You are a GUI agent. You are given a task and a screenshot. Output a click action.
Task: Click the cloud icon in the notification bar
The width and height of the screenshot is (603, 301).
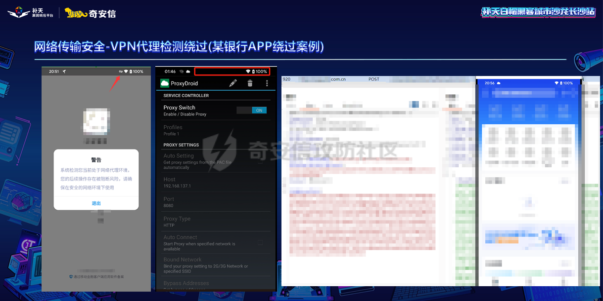[188, 71]
